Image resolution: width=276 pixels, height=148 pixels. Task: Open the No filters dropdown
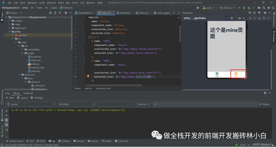tap(77, 104)
